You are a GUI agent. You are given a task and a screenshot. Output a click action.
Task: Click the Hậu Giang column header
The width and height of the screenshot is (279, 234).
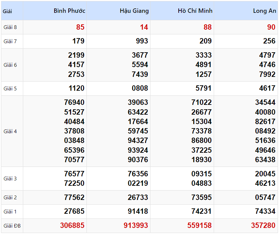(x=134, y=11)
